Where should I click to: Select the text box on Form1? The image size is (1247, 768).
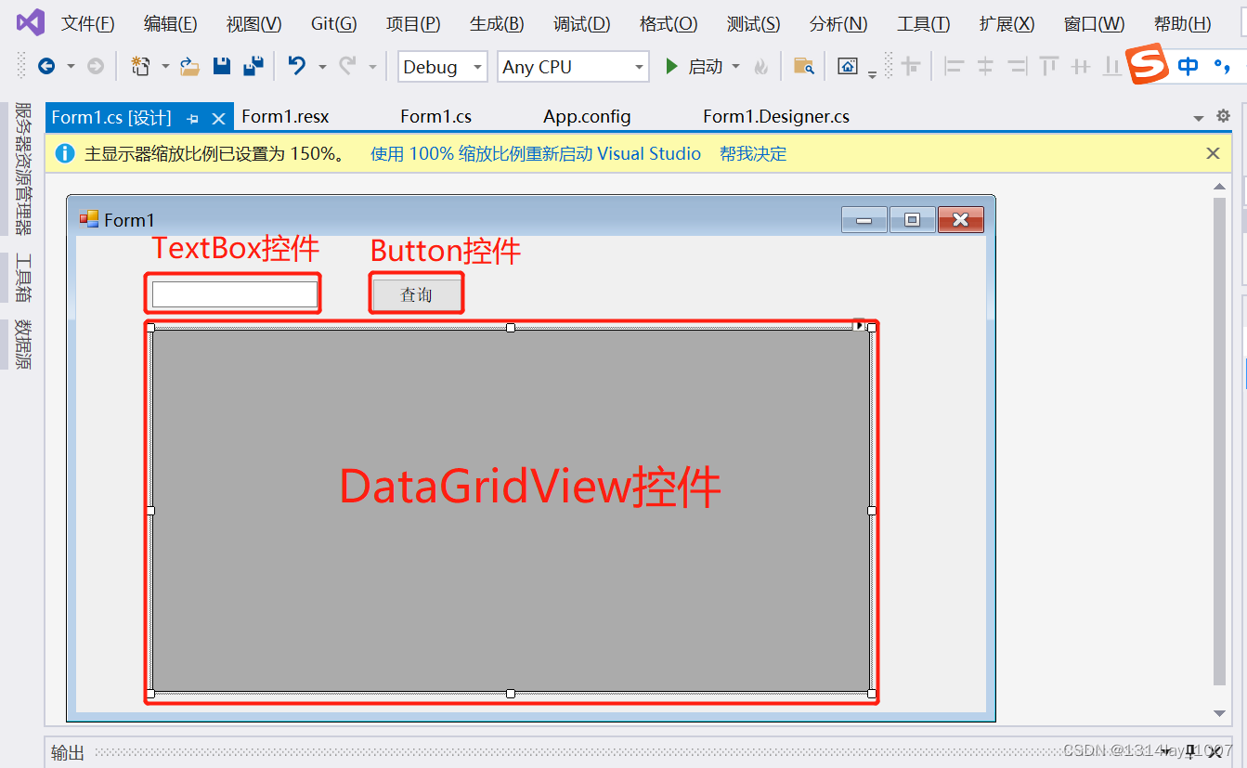[235, 294]
